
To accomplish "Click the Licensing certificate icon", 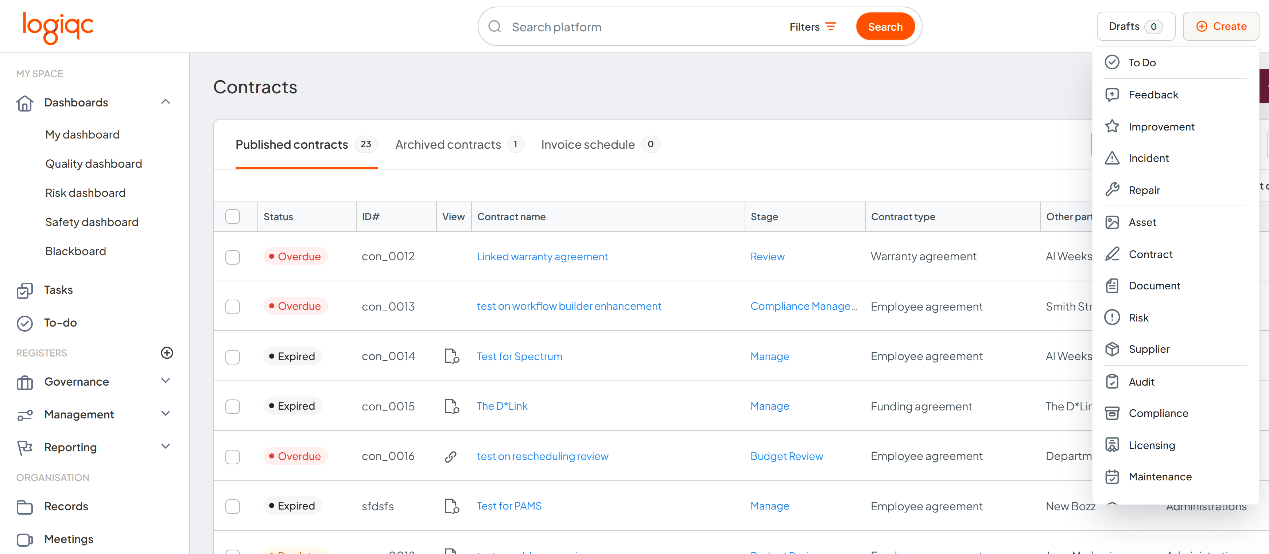I will pos(1112,445).
